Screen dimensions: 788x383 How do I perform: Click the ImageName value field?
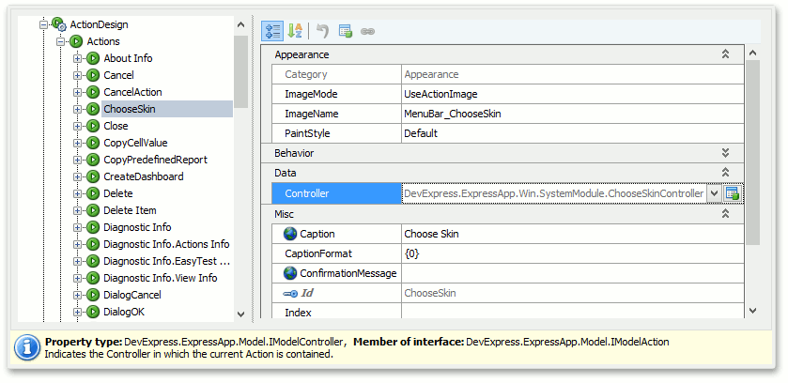tap(572, 114)
